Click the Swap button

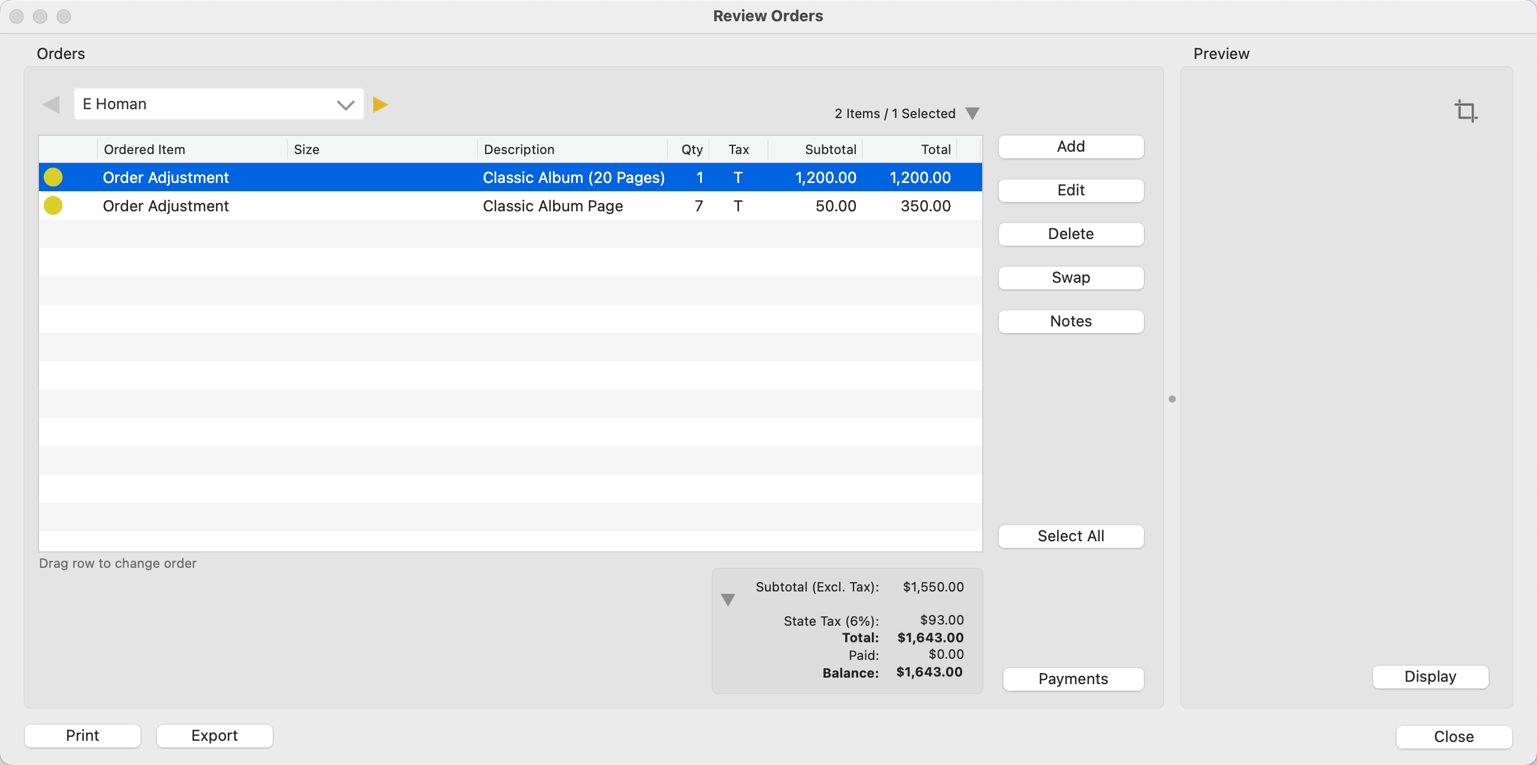coord(1071,277)
